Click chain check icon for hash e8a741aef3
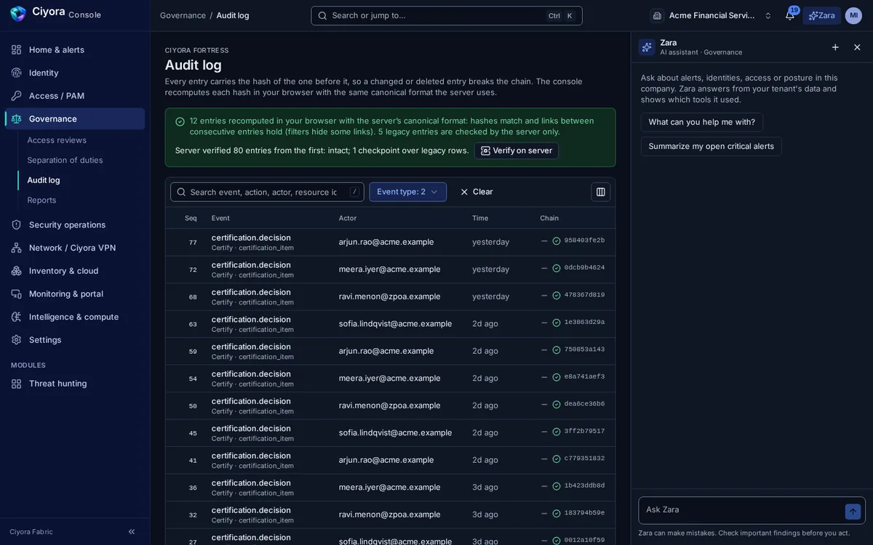The height and width of the screenshot is (545, 873). tap(557, 377)
